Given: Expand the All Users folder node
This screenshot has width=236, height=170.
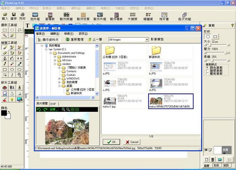Looking at the screenshot, I should pos(55,60).
